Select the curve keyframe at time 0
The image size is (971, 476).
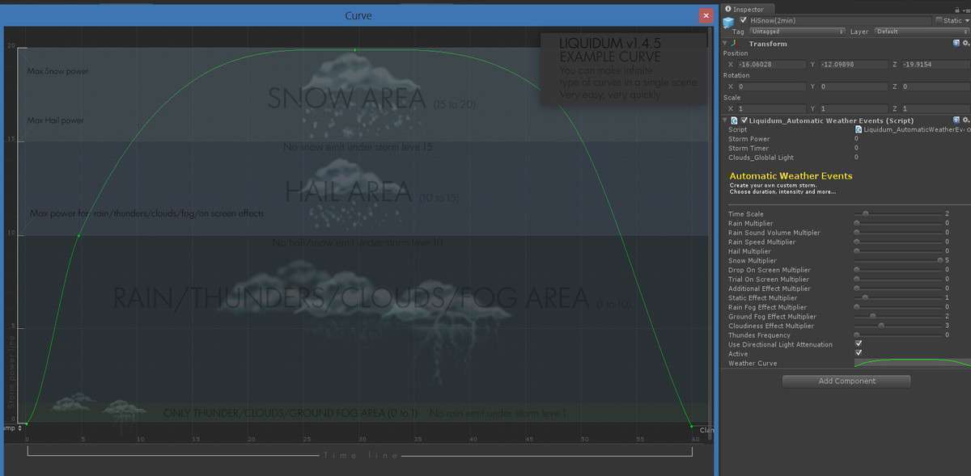(x=27, y=423)
